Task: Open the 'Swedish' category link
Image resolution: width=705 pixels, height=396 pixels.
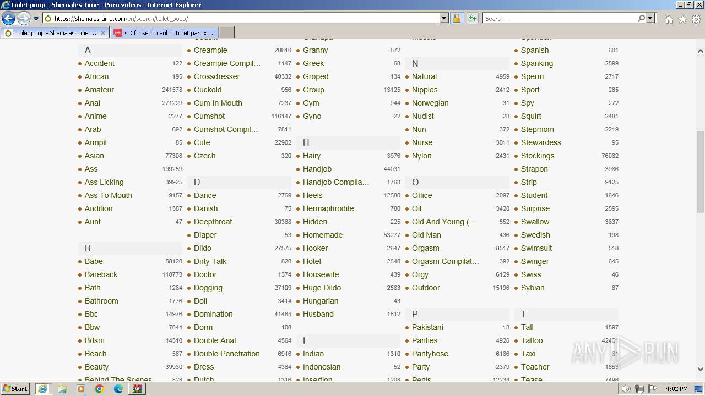Action: point(535,235)
